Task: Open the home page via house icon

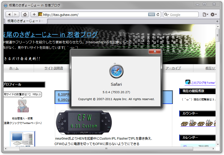Action: point(25,14)
